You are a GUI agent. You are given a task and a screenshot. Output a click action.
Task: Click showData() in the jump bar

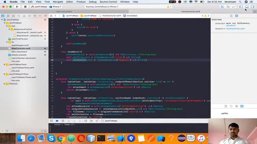point(132,16)
